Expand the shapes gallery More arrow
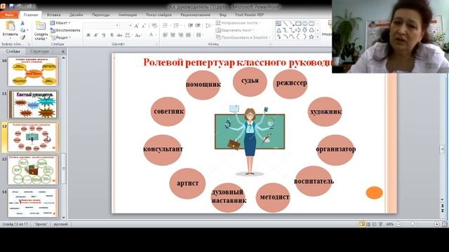 pos(318,37)
